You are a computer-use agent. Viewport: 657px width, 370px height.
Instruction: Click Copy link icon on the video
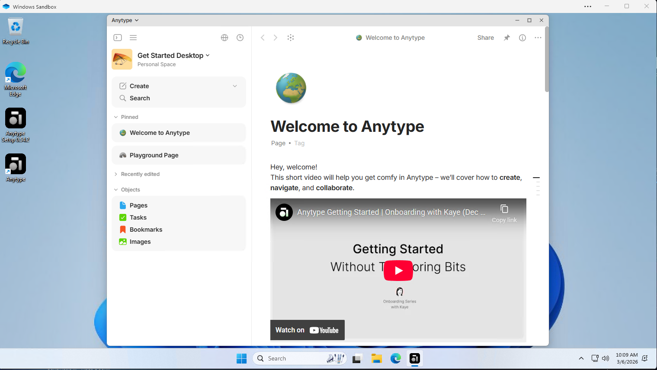pos(504,209)
